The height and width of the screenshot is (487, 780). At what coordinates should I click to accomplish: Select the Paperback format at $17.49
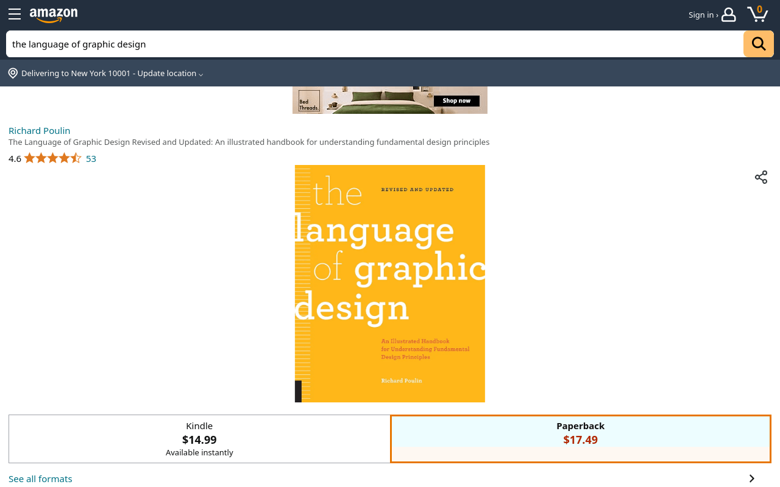581,439
